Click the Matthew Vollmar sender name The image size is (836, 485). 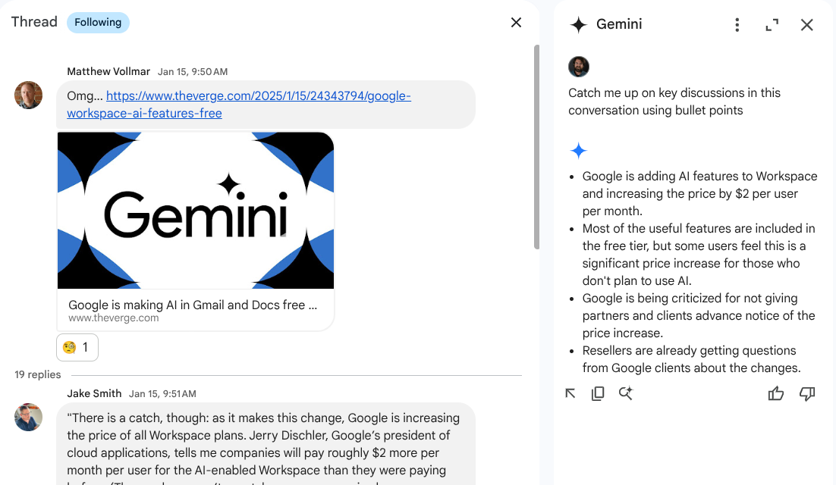[x=108, y=71]
